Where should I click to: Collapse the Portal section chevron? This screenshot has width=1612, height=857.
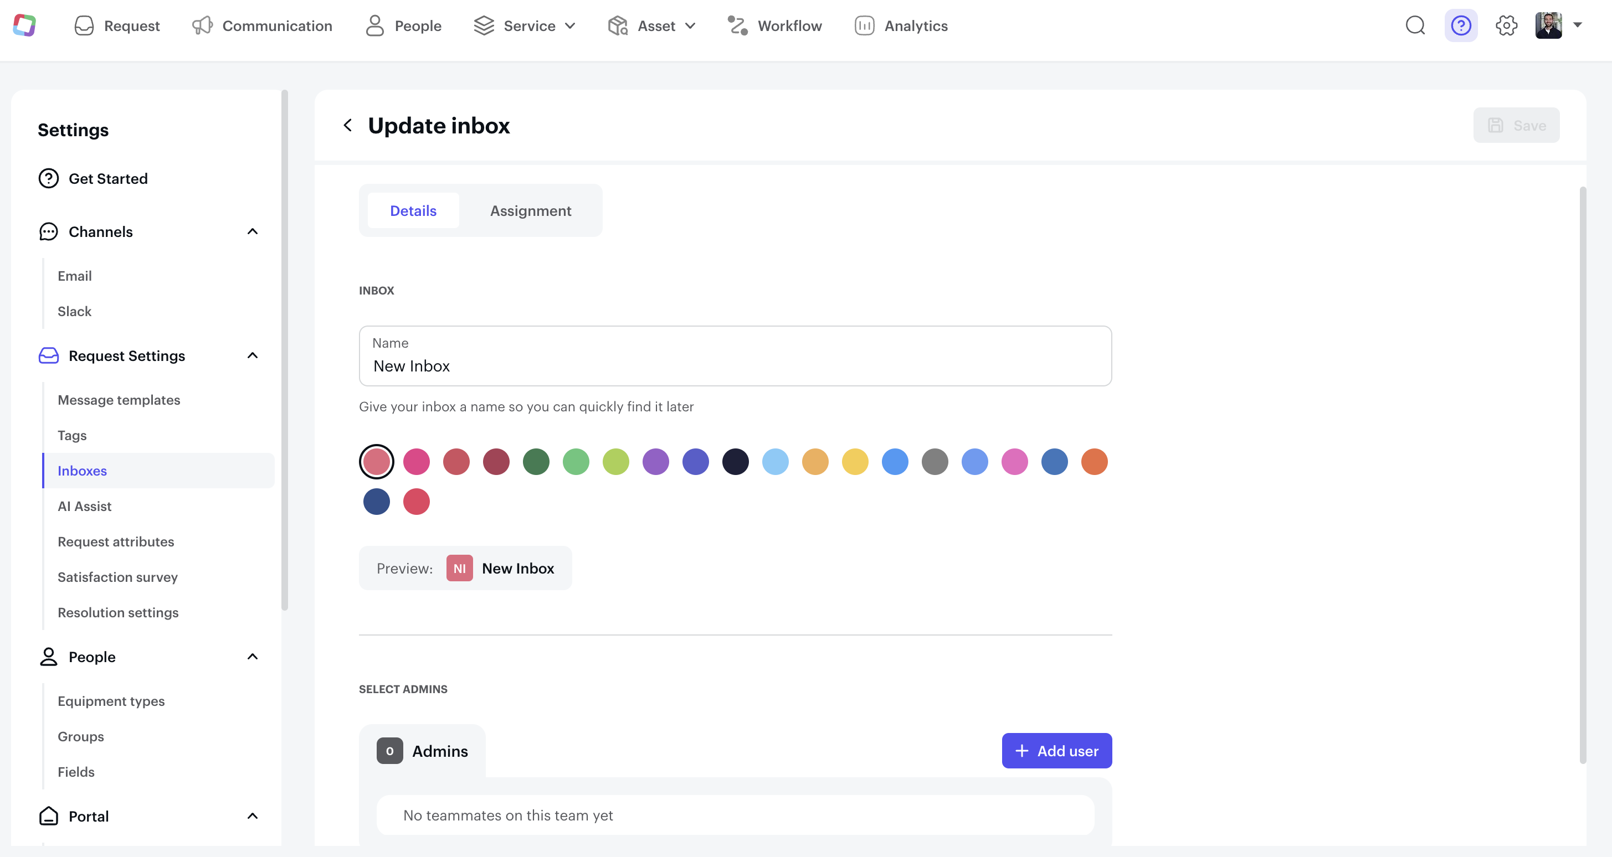253,815
